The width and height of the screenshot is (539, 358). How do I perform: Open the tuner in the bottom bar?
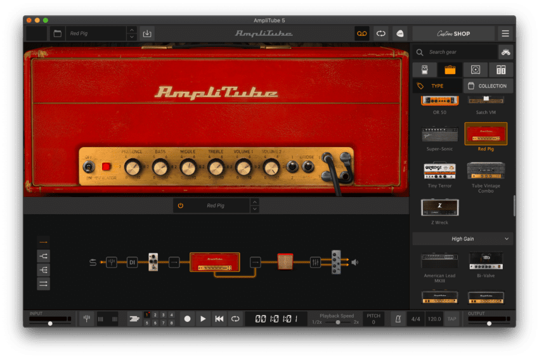point(87,319)
